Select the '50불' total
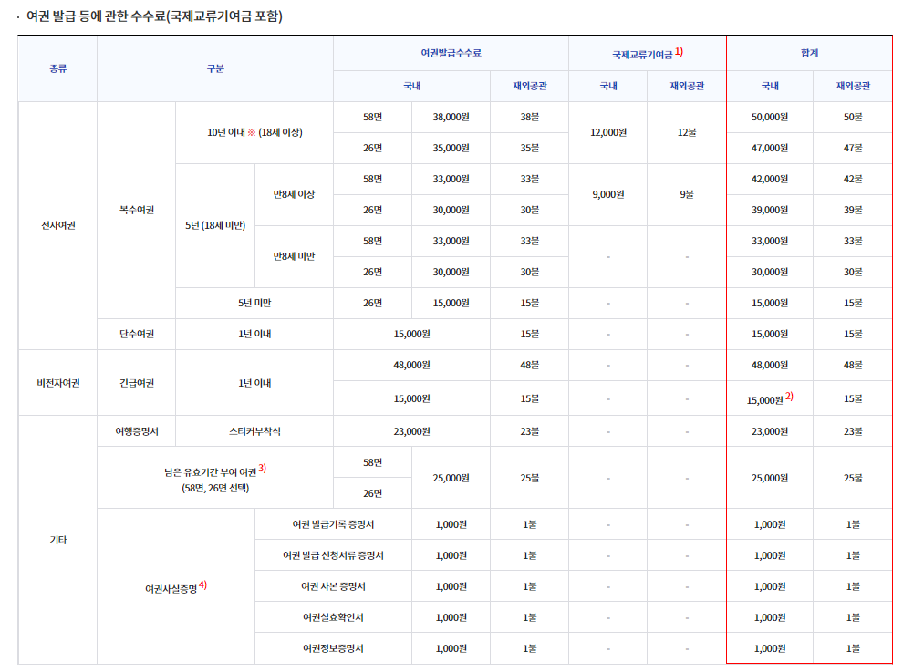The height and width of the screenshot is (672, 903). [x=853, y=117]
